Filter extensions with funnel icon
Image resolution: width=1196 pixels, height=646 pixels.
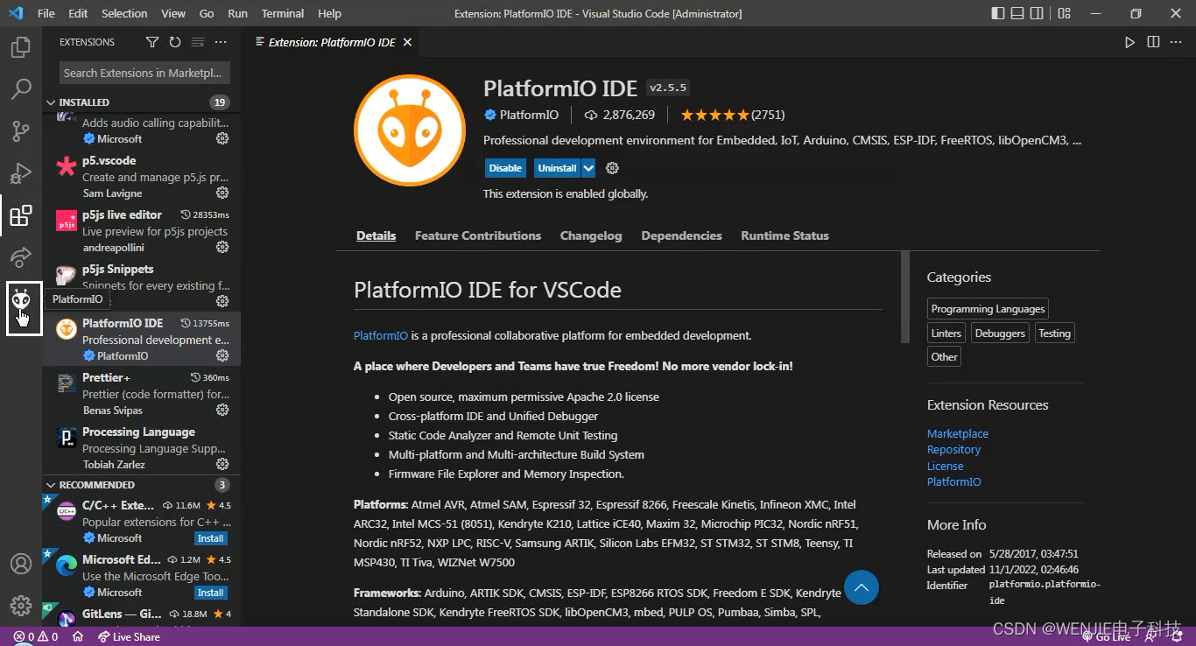coord(152,42)
